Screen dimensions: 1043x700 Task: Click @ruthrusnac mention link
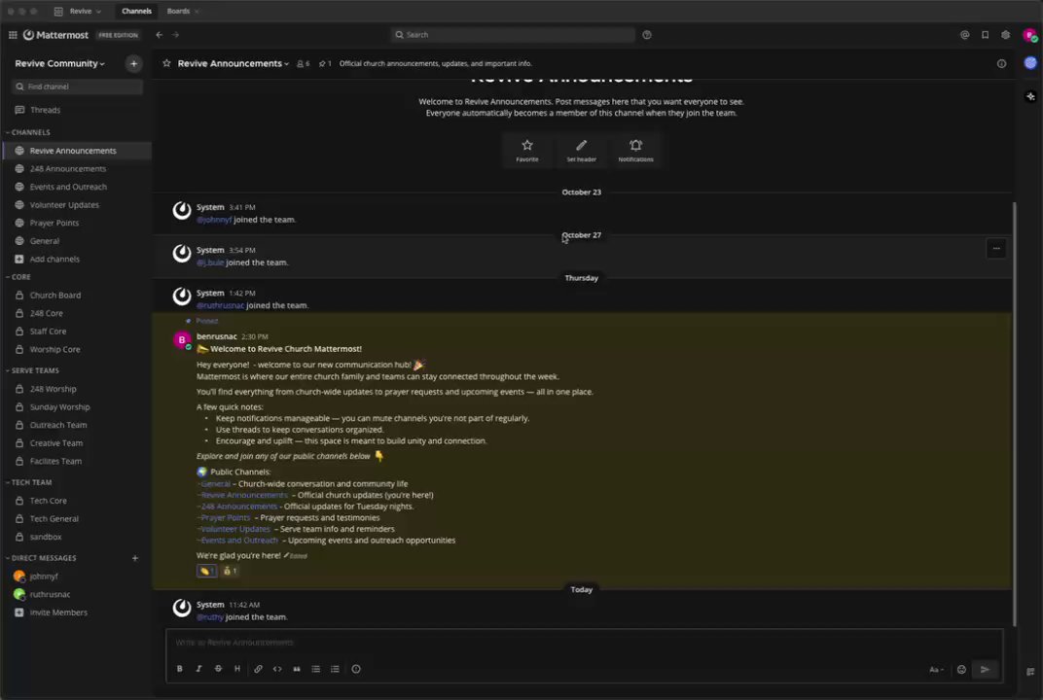pyautogui.click(x=220, y=306)
